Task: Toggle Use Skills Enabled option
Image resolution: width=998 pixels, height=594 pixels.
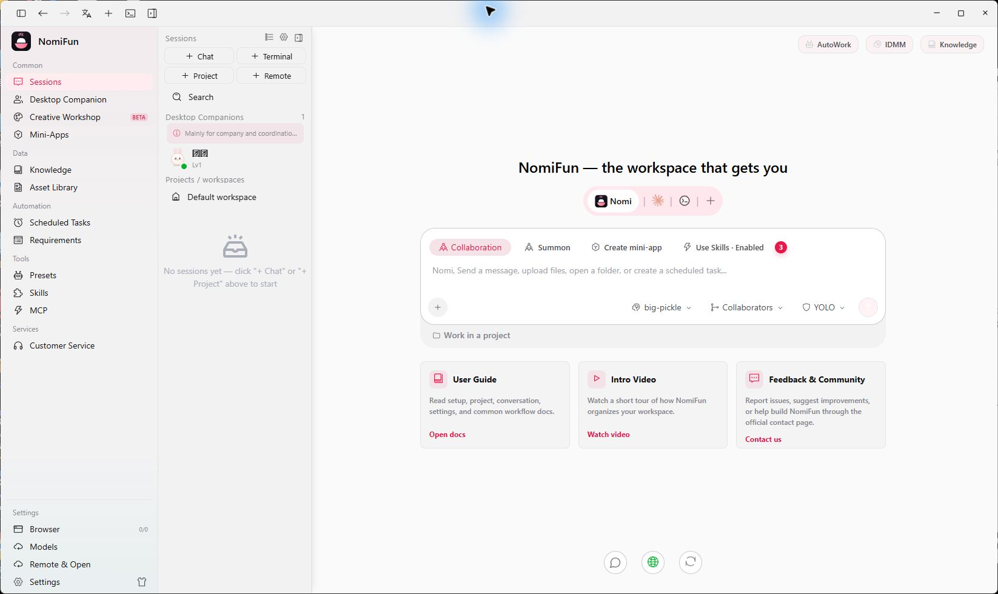Action: (723, 247)
